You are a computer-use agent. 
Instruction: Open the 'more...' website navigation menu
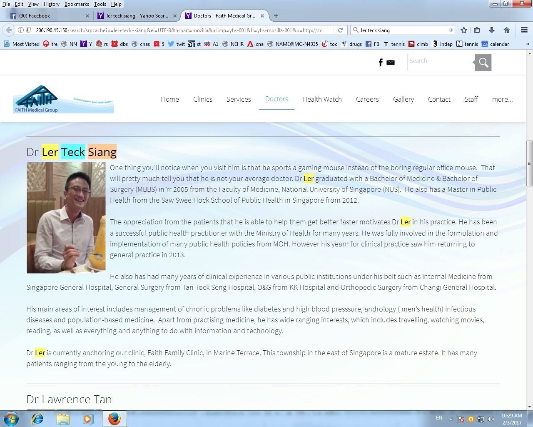[502, 99]
